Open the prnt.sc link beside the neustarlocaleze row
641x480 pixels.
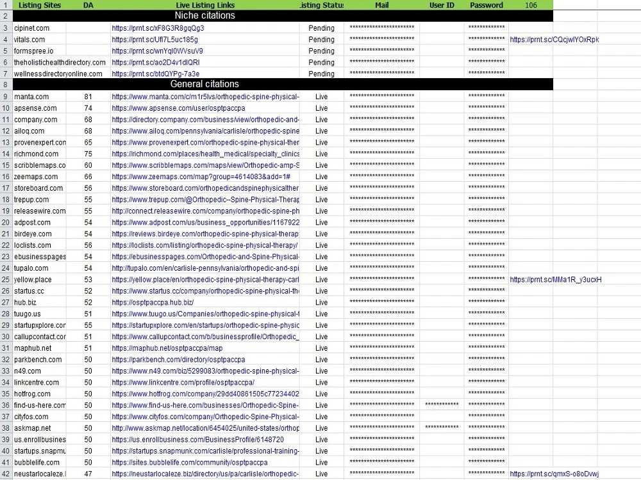coord(554,474)
